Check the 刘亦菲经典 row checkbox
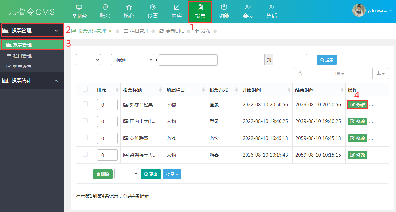Image resolution: width=396 pixels, height=212 pixels. [x=85, y=104]
